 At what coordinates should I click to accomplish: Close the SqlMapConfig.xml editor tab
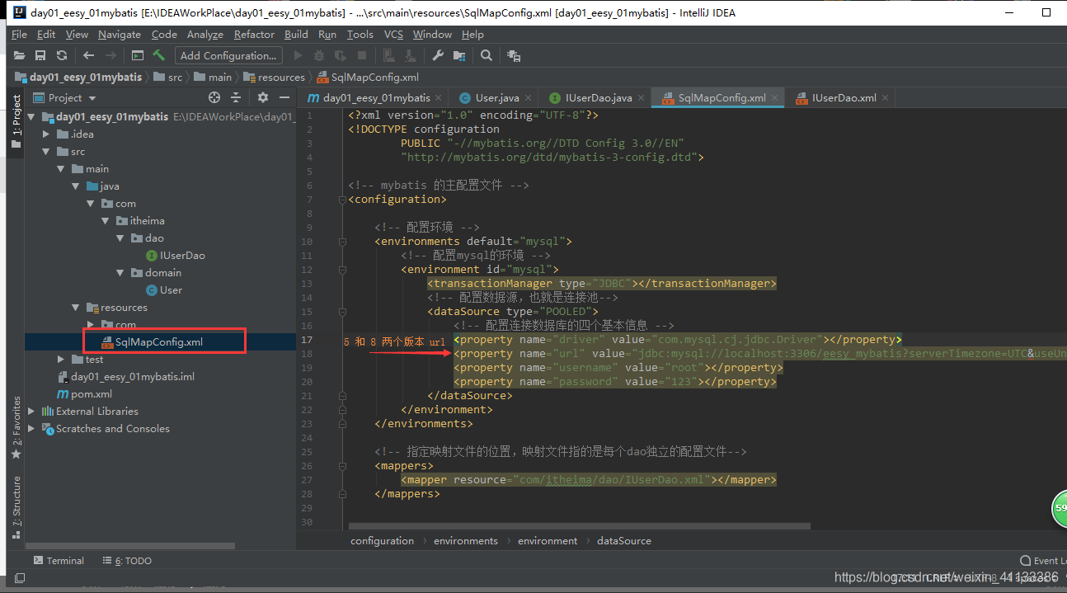pos(775,97)
